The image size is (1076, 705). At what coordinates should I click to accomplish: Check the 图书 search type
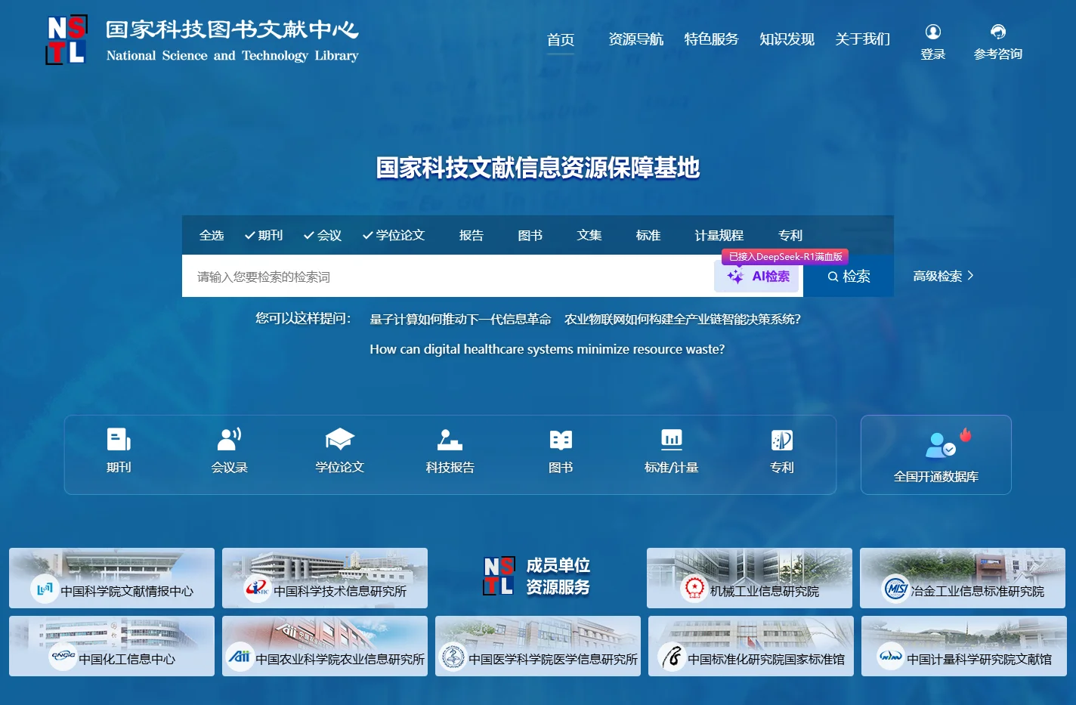click(530, 235)
